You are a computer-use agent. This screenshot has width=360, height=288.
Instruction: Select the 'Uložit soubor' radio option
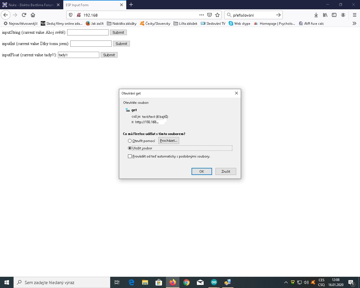130,148
